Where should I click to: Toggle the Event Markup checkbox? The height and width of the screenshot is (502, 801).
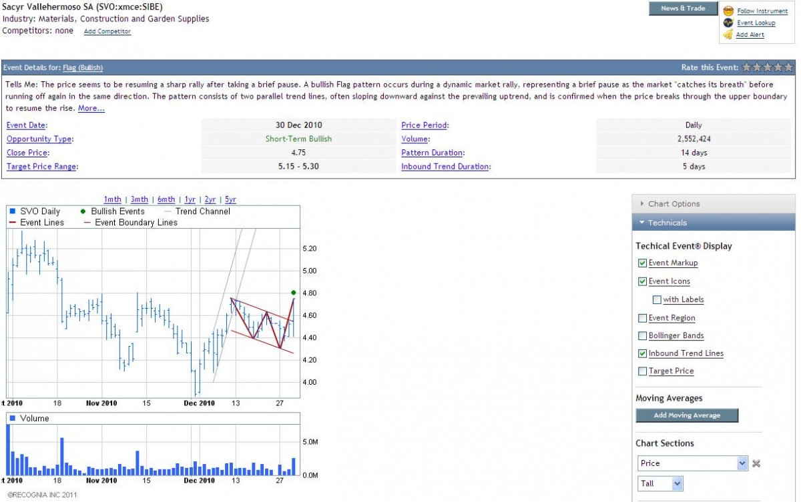[x=642, y=263]
